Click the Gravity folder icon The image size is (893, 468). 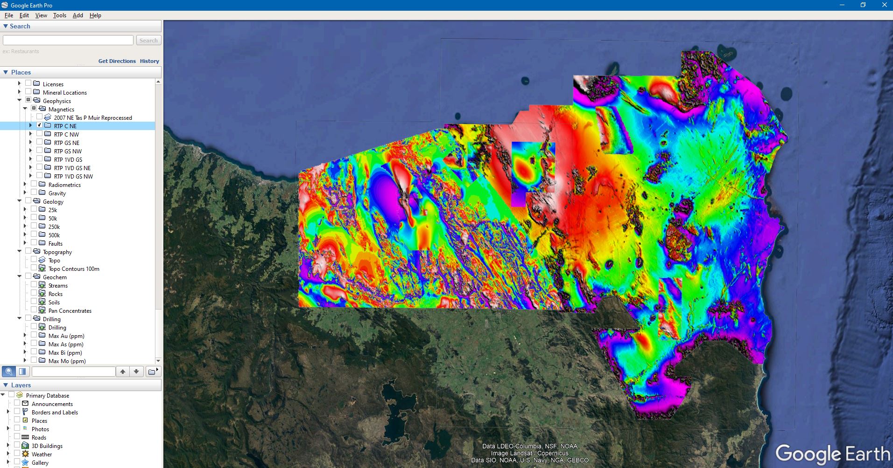coord(42,193)
